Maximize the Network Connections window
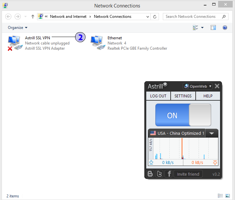This screenshot has height=200, width=235. pos(214,5)
